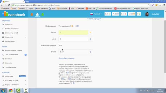This screenshot has height=93, width=166.
Task: Open Уведомления in the sidebar
Action: 11,67
